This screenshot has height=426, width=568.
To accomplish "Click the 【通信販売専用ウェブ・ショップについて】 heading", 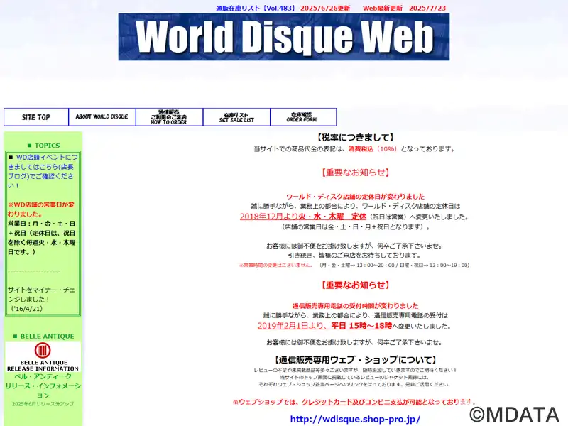I will (x=355, y=360).
